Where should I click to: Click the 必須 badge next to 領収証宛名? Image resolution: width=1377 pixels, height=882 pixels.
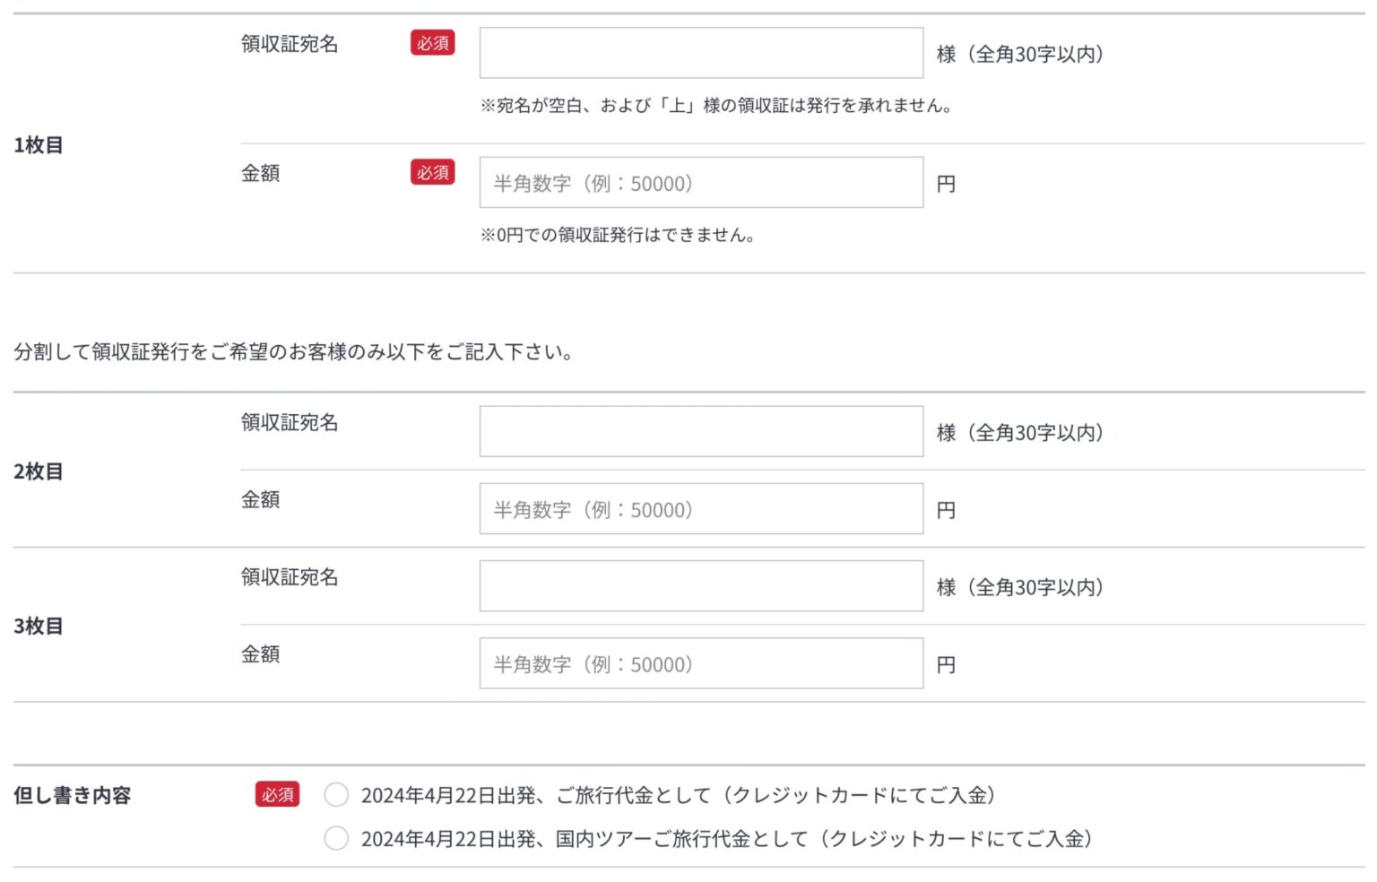(x=432, y=42)
